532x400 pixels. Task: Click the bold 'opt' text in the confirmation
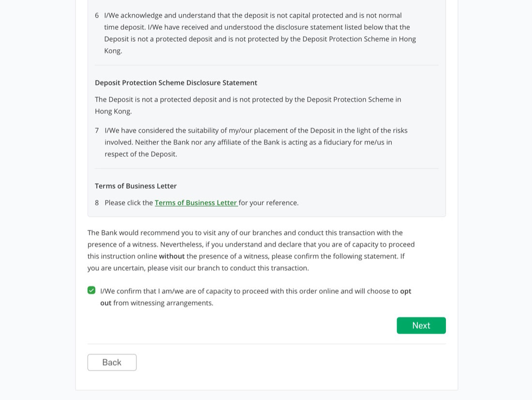pos(405,291)
